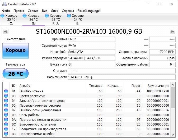
Task: Select drive C: status icon at 35 °C
Action: click(x=2, y=16)
